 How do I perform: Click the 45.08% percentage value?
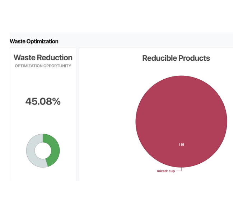43,102
